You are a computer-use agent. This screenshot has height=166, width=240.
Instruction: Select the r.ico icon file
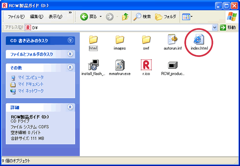[146, 65]
